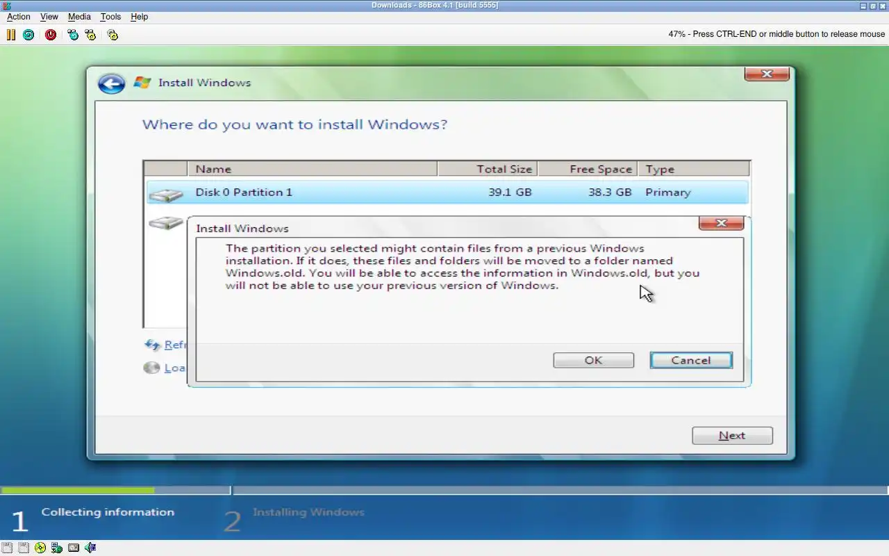Select the Disk 0 Partition 1 row

[x=447, y=193]
